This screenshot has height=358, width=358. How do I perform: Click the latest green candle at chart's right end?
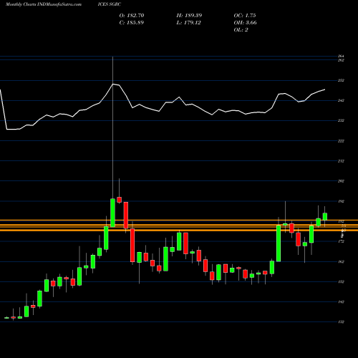[325, 216]
